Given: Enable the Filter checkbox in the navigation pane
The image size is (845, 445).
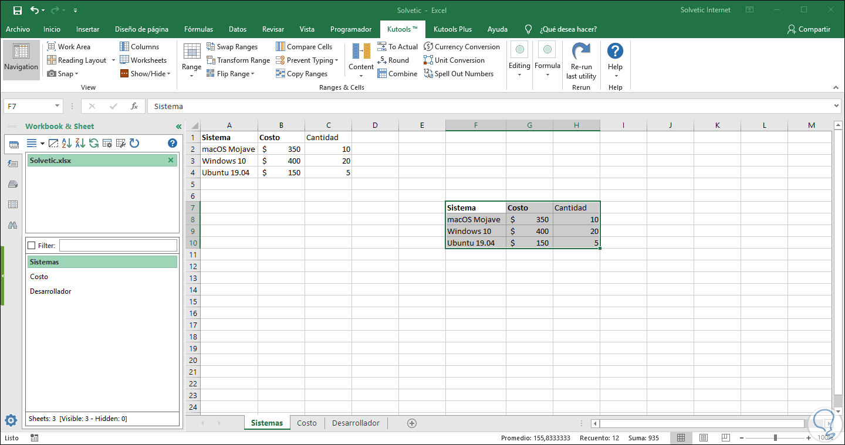Looking at the screenshot, I should [x=32, y=245].
